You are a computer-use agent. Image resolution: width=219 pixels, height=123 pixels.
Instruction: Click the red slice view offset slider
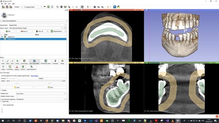(x=104, y=10)
